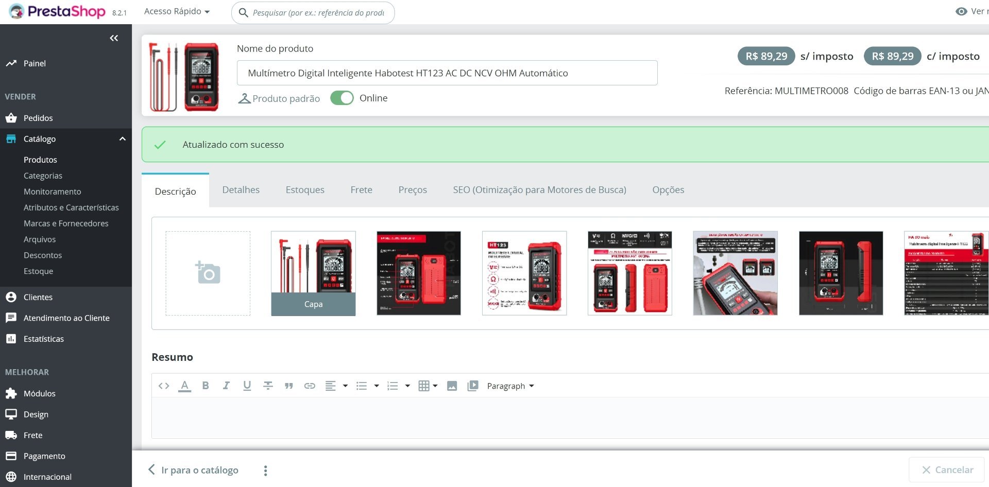This screenshot has width=989, height=487.
Task: Click the Ver eye icon
Action: [961, 11]
